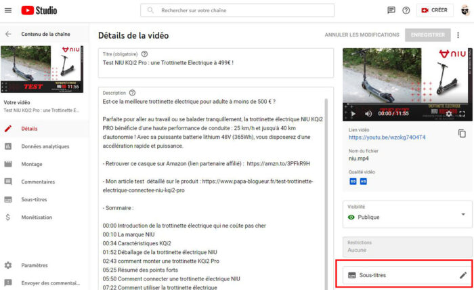Open Monétisation in the sidebar
The width and height of the screenshot is (474, 290).
(45, 217)
